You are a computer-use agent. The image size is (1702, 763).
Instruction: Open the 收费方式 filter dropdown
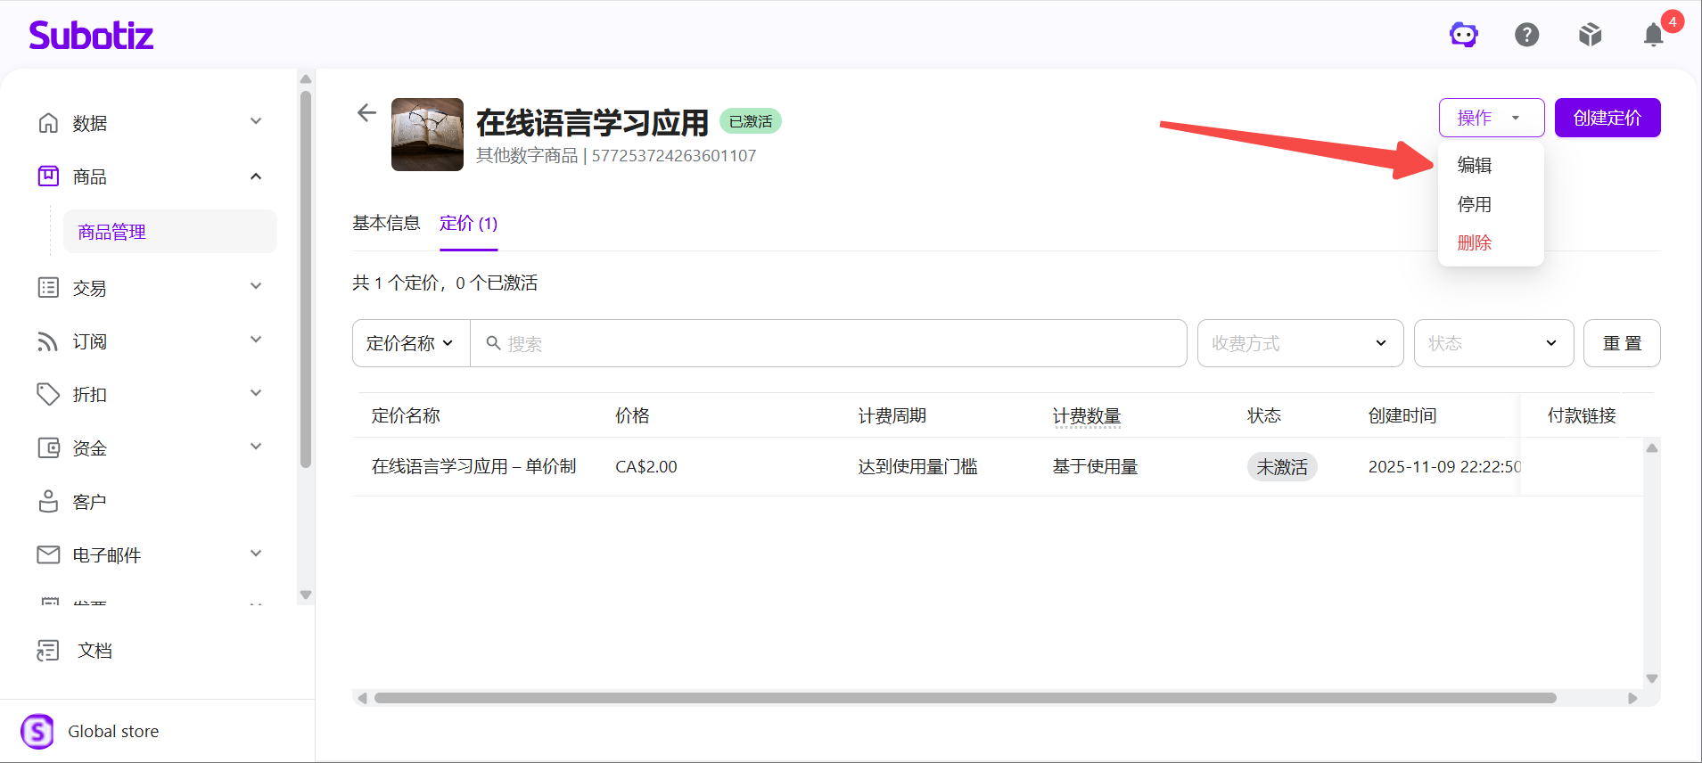[x=1300, y=343]
